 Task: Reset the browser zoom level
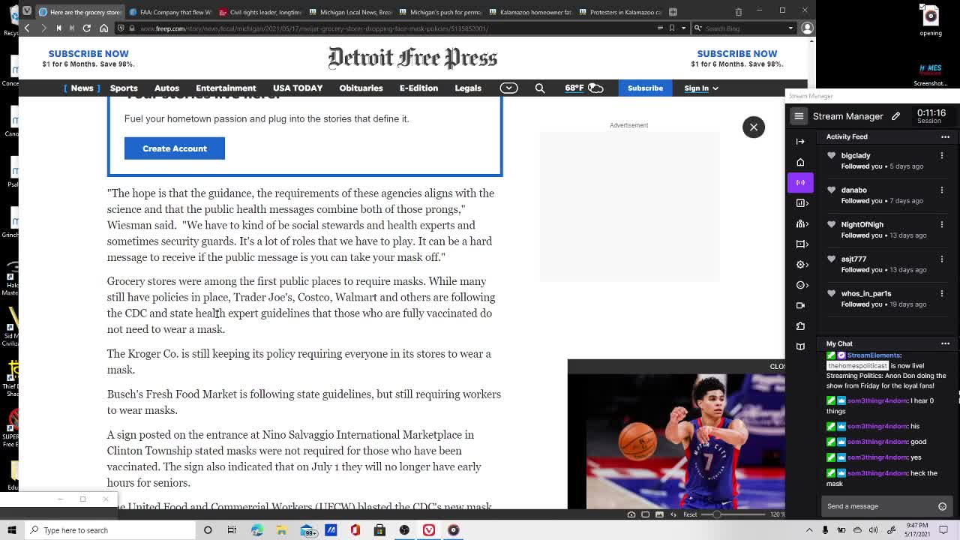[690, 514]
